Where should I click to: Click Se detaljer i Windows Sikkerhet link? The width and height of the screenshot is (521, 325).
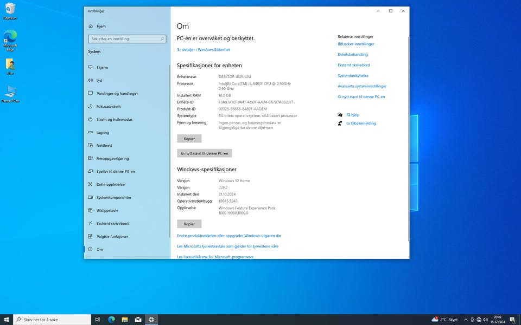point(203,49)
